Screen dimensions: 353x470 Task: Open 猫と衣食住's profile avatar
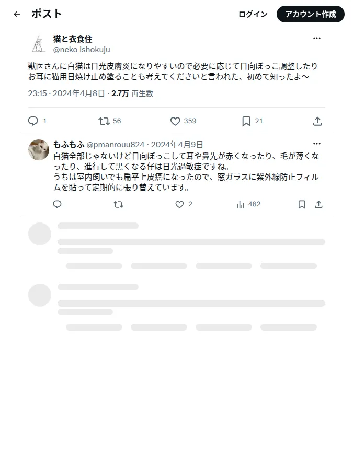coord(39,44)
